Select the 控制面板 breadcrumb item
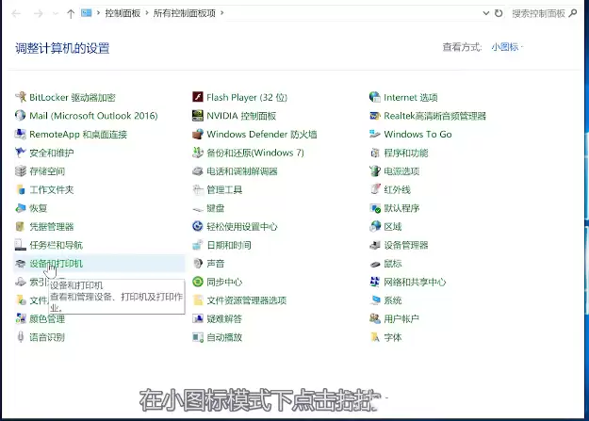 [123, 13]
